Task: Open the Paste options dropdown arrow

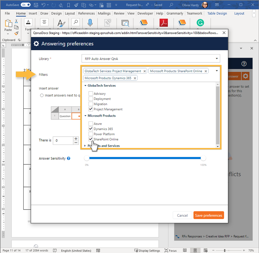Action: click(8, 34)
